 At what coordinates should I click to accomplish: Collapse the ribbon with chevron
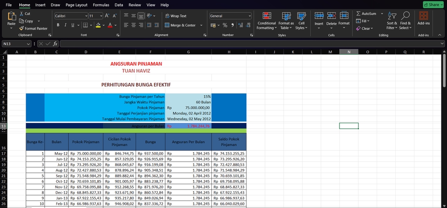click(440, 35)
